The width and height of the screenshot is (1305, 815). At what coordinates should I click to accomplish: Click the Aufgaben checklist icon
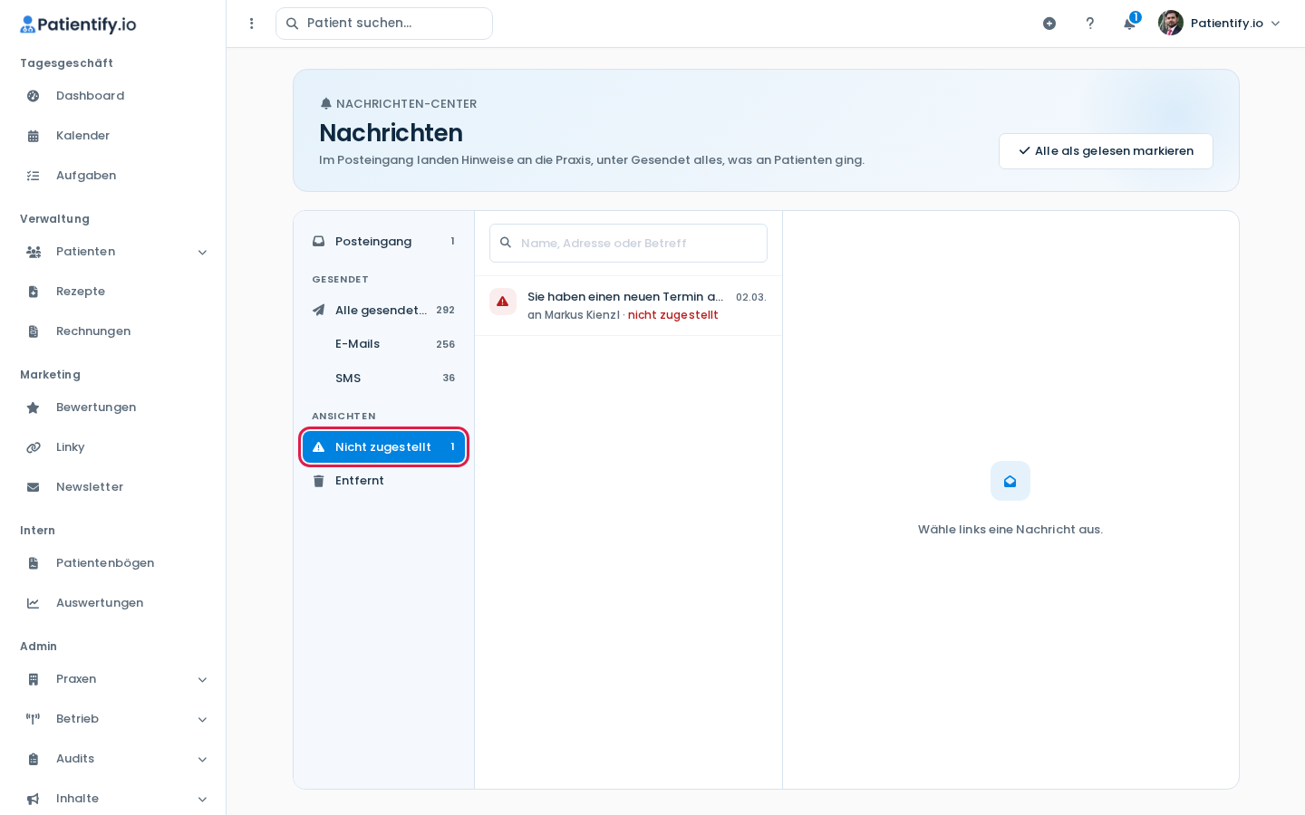tap(34, 176)
